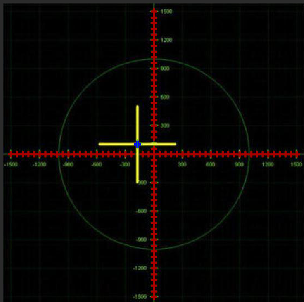The width and height of the screenshot is (304, 302).
Task: Click the -1500 label on the horizontal axis
Action: pos(11,165)
